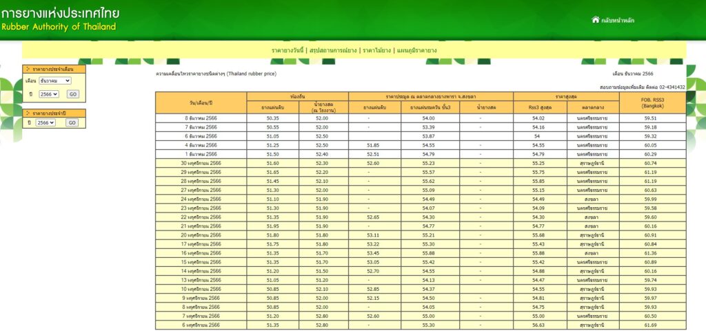706x335 pixels.
Task: Select the 8 ธันวาคม 2566 date cell
Action: (x=201, y=118)
